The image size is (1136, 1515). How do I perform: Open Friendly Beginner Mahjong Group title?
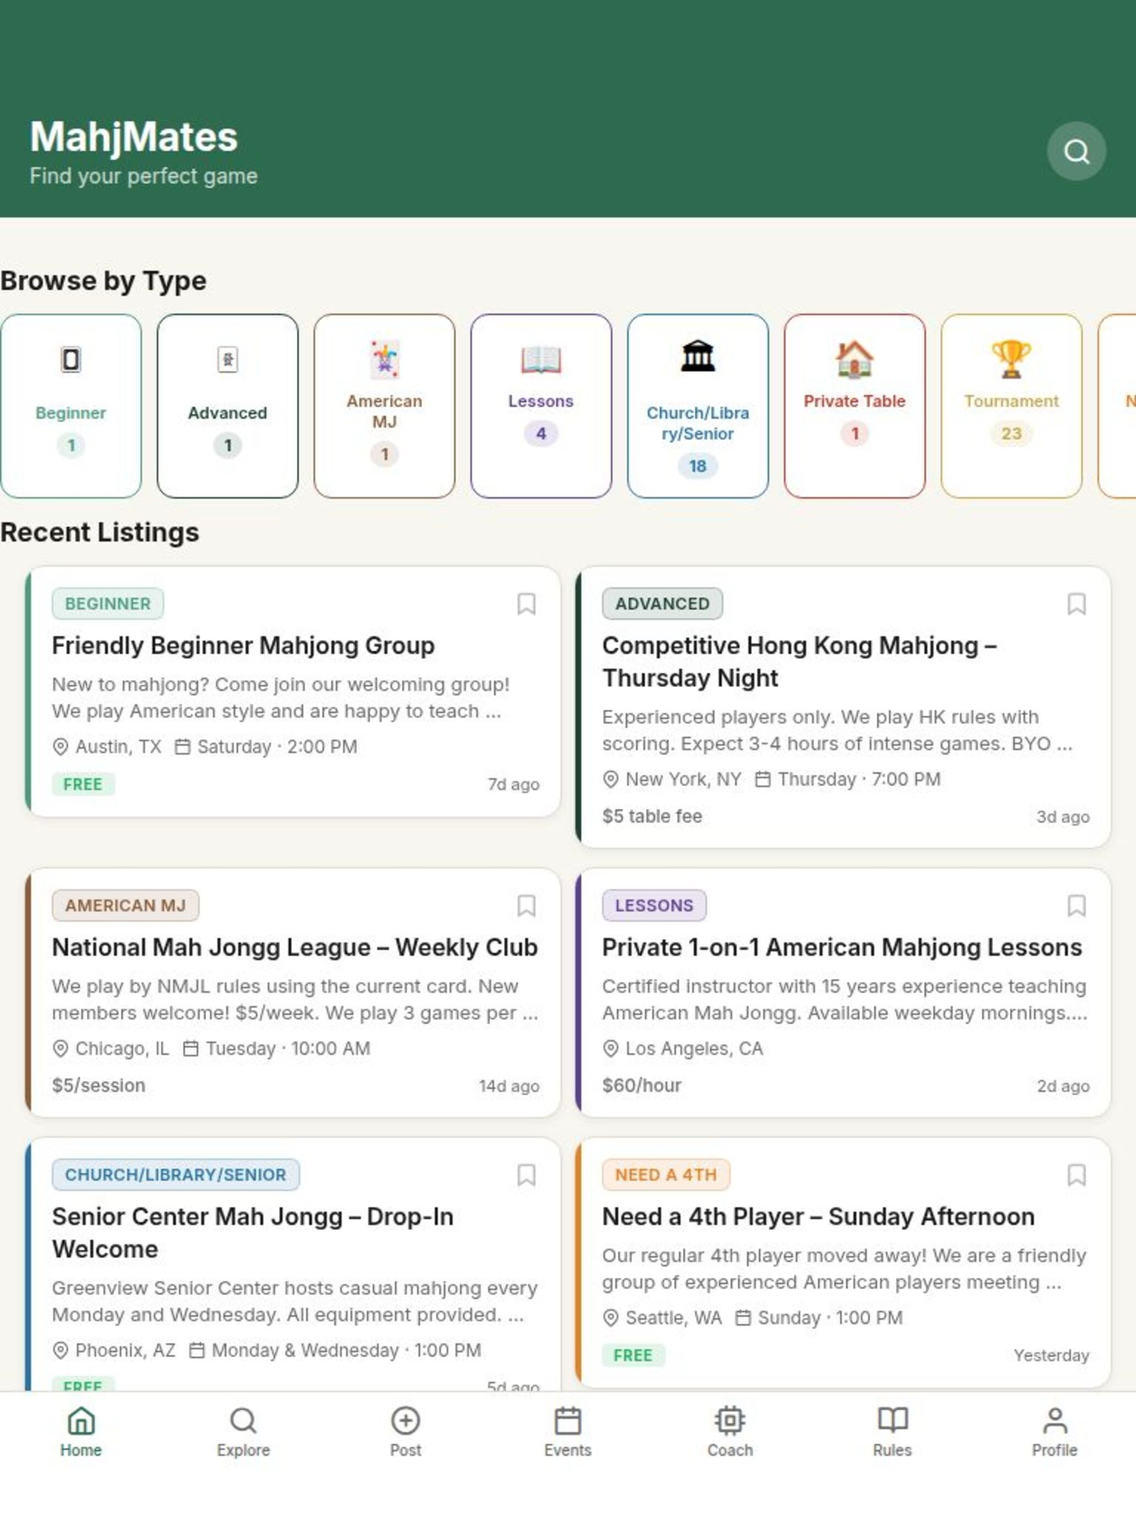click(243, 645)
